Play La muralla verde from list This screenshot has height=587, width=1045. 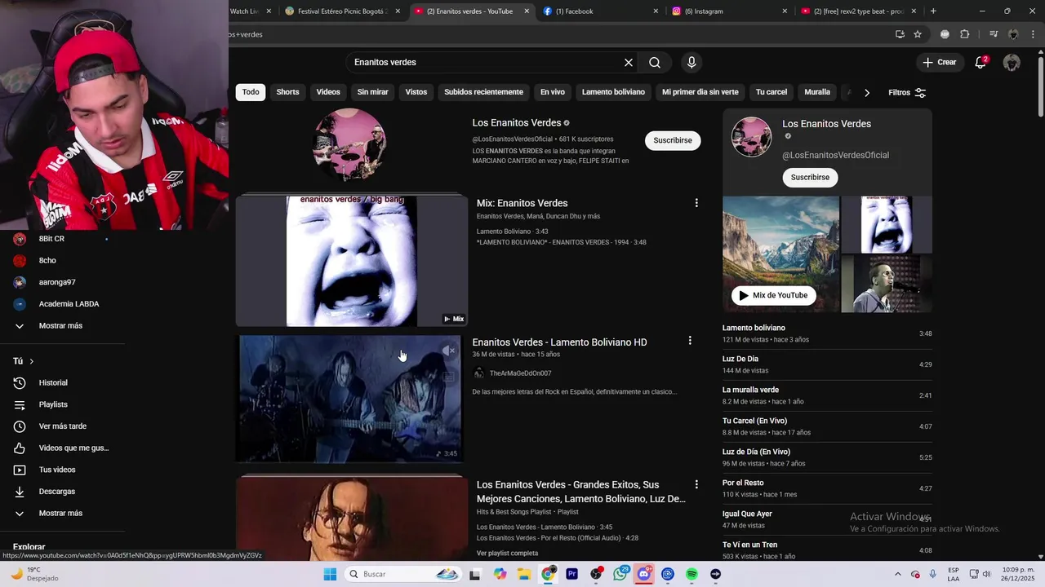[826, 395]
